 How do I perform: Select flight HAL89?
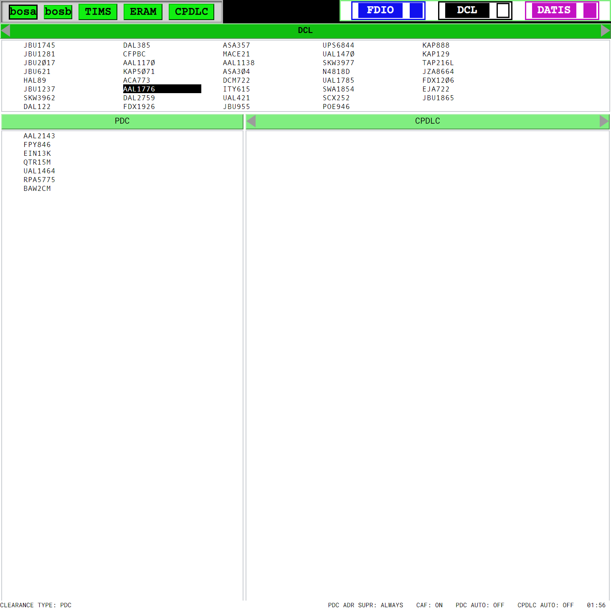(35, 80)
